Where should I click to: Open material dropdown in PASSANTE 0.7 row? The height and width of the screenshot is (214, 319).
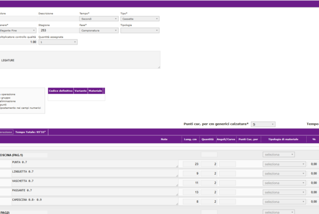coord(284,192)
